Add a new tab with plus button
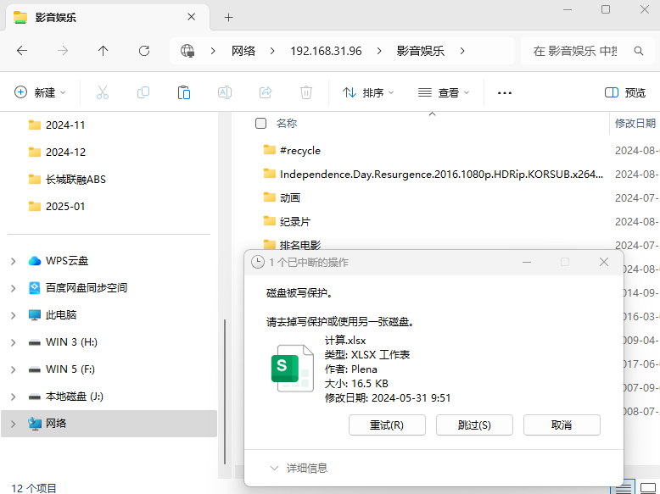The height and width of the screenshot is (494, 660). (228, 17)
